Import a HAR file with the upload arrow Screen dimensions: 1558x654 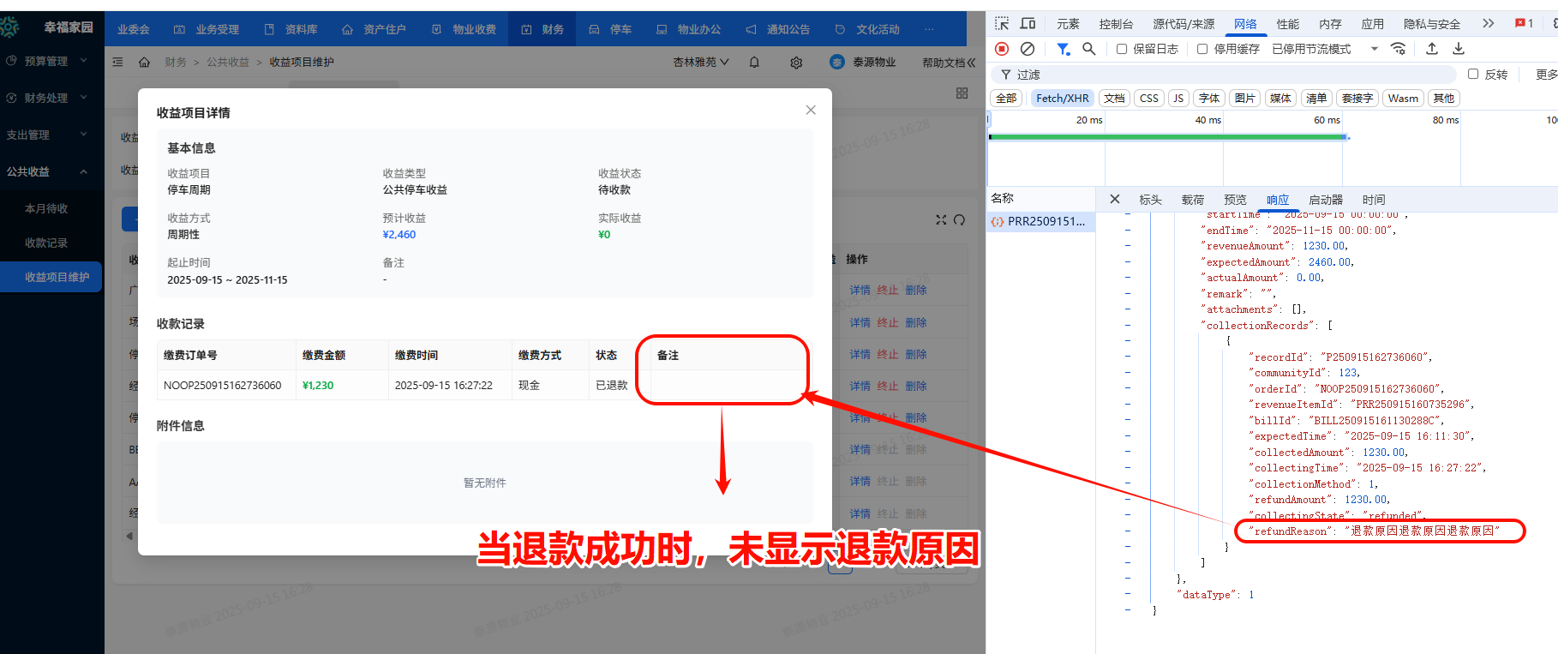1432,49
